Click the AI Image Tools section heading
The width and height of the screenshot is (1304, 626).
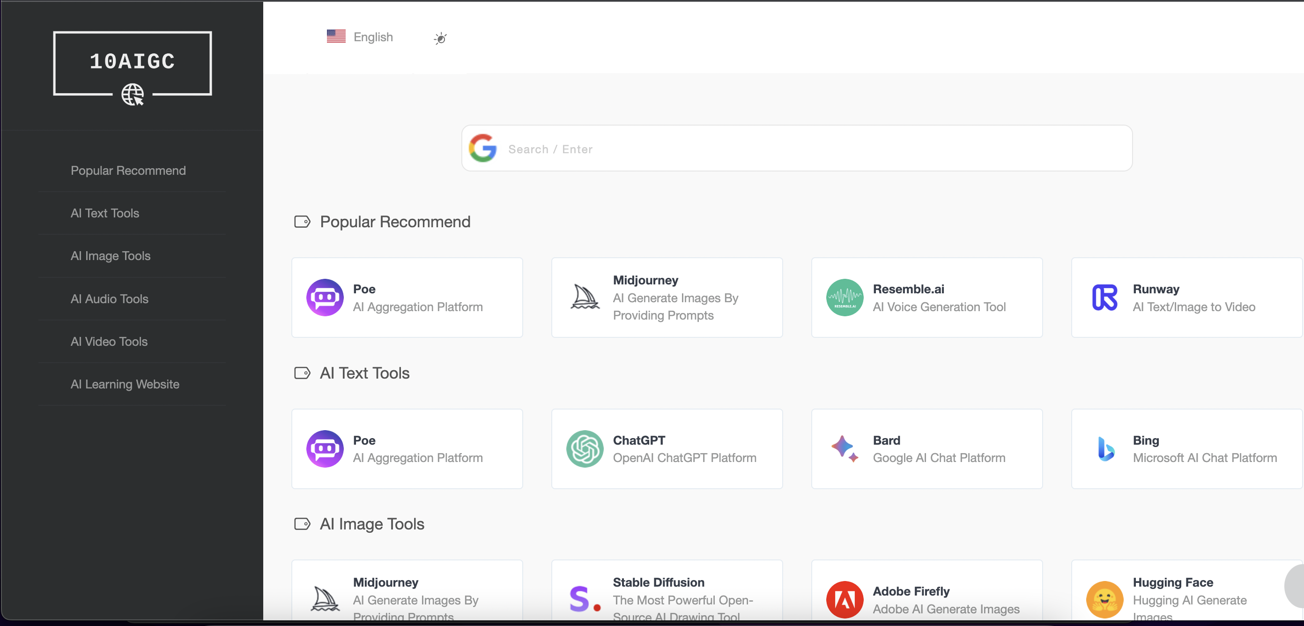372,524
